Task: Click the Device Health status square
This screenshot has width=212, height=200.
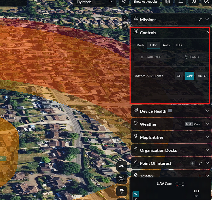Action: click(x=170, y=111)
